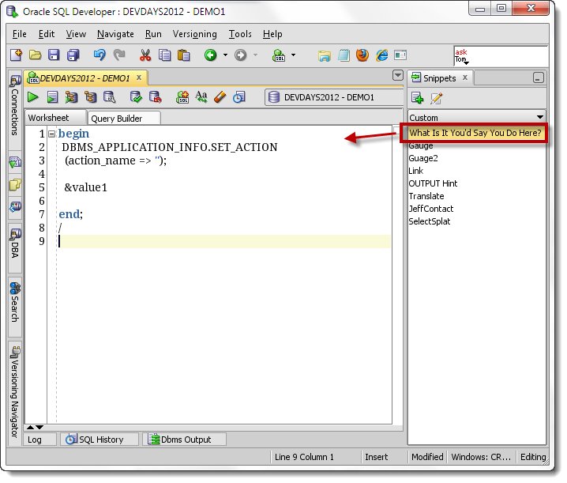Change case with the Aa icon
This screenshot has width=567, height=483.
tap(201, 97)
